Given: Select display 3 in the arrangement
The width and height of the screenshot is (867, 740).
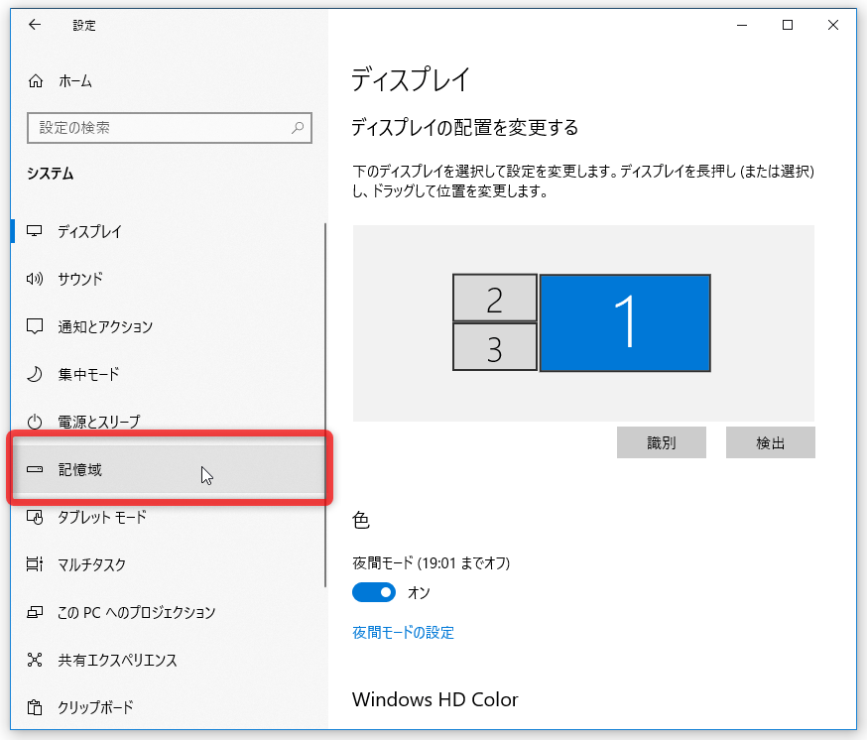Looking at the screenshot, I should pyautogui.click(x=495, y=347).
